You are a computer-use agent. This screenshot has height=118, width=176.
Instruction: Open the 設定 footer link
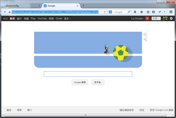142,110
